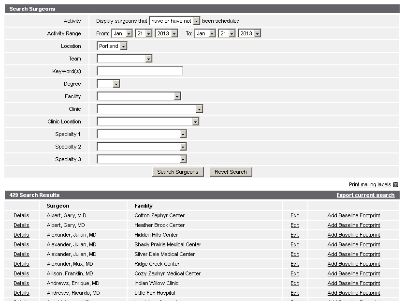Select the surgeon name 'Alexander, Max, MD'
This screenshot has width=405, height=301.
pyautogui.click(x=70, y=264)
